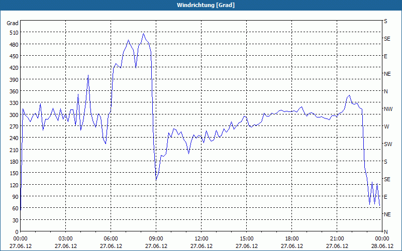Click the 27.06.12 date under 09:00
The image size is (402, 251).
[x=156, y=246]
